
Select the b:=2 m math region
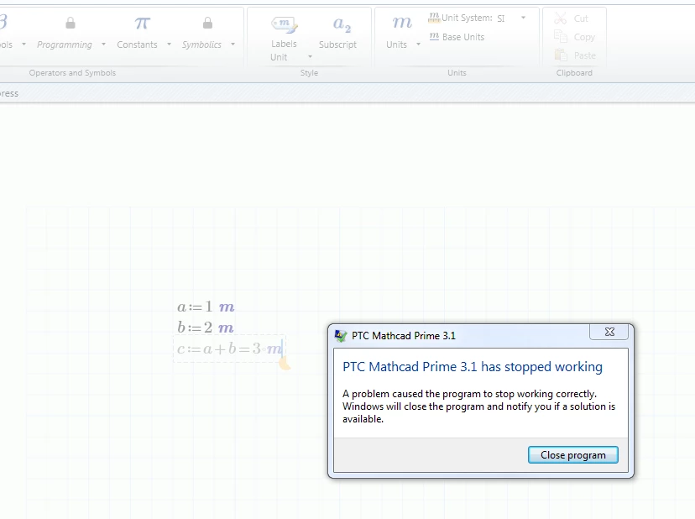point(205,328)
